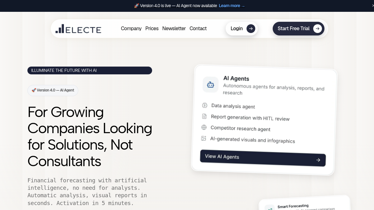
Task: Click the Smart Forecasting card title
Action: [x=293, y=206]
